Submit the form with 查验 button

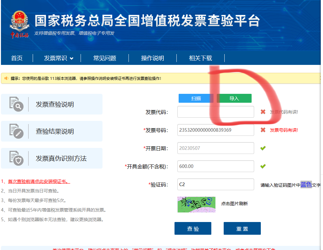(x=193, y=229)
